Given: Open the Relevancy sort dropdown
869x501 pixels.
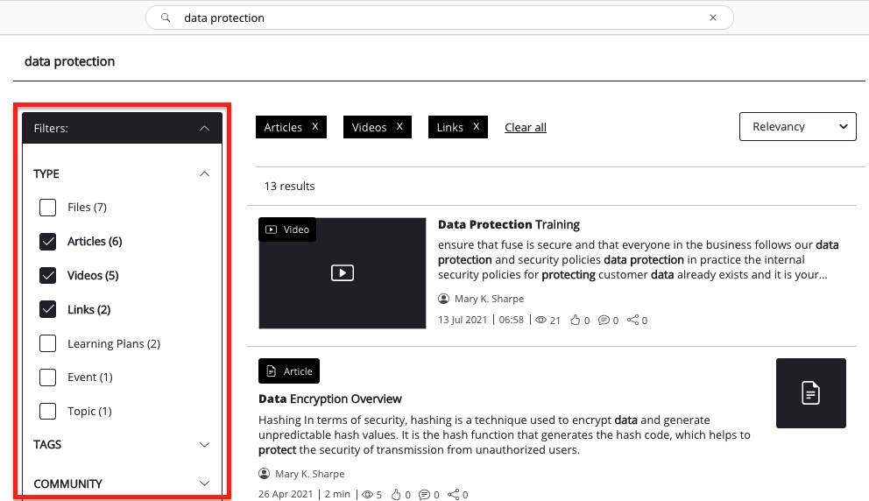Looking at the screenshot, I should click(x=797, y=126).
